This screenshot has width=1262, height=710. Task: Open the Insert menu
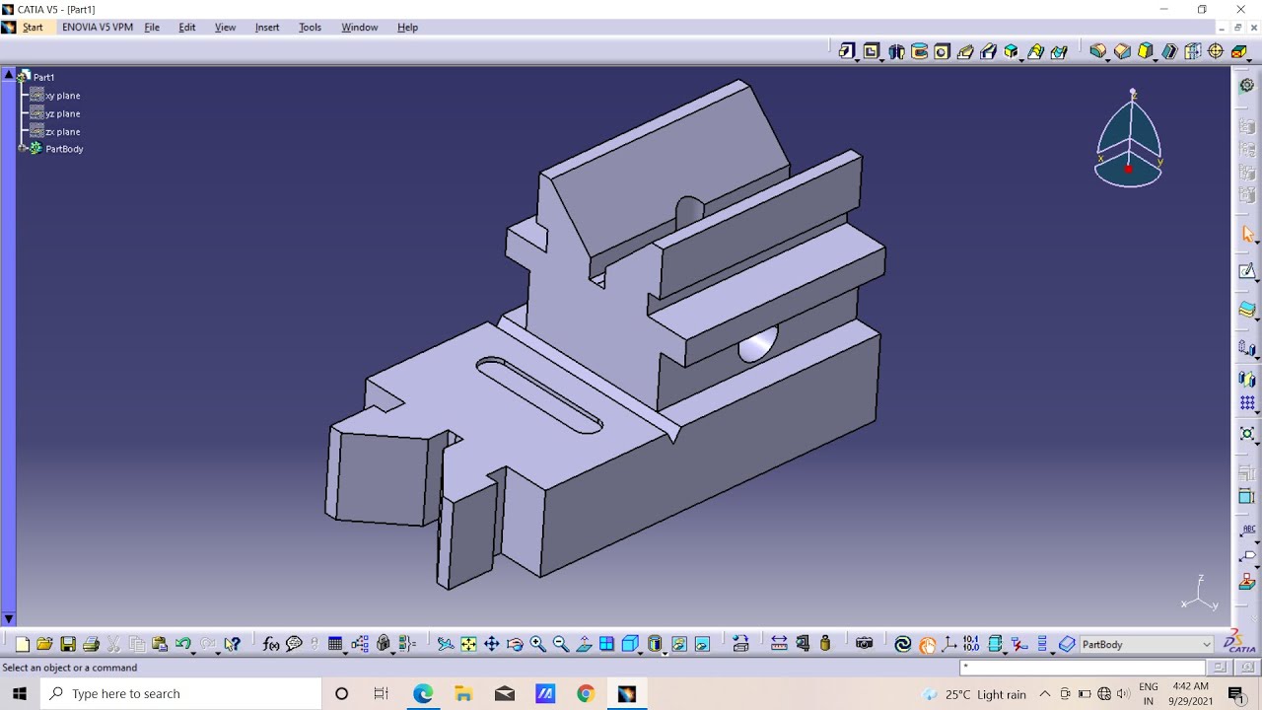(267, 27)
